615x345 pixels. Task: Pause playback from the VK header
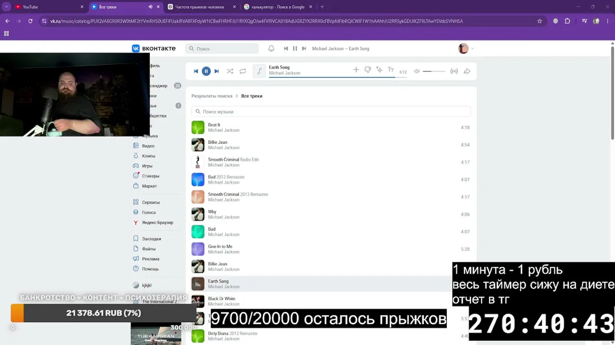pyautogui.click(x=295, y=48)
